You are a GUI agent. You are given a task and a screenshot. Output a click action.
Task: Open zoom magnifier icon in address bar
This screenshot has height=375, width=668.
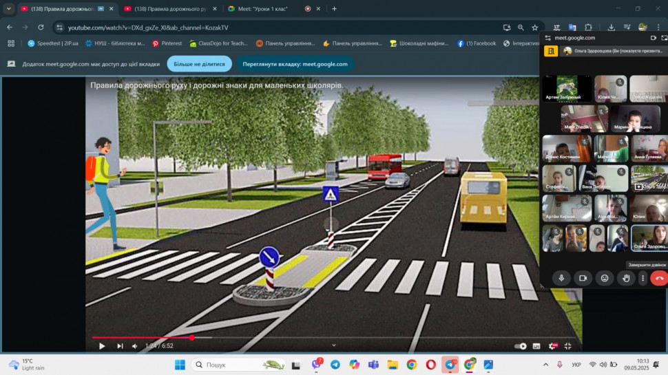(521, 28)
